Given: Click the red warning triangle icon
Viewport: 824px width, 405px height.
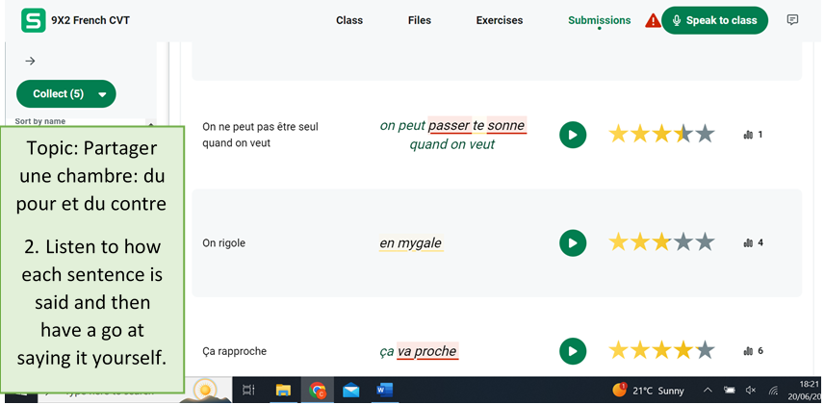Looking at the screenshot, I should (654, 20).
